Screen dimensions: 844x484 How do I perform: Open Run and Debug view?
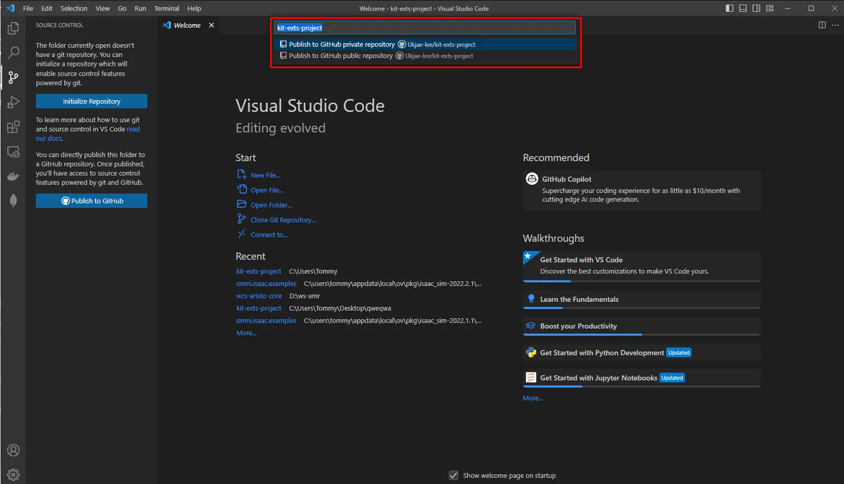tap(13, 102)
